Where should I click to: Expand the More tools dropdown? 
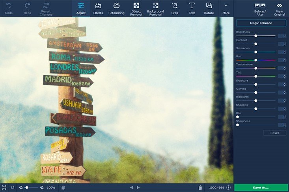226,9
